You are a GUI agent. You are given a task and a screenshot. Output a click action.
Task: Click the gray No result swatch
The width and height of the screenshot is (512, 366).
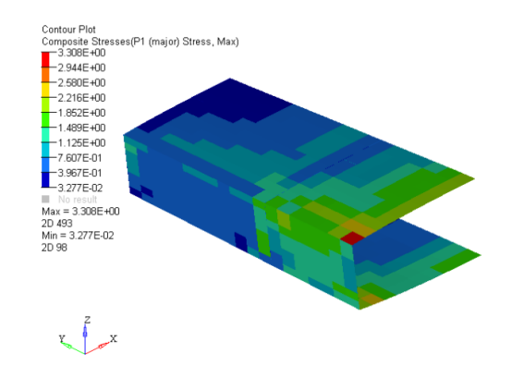click(x=45, y=199)
